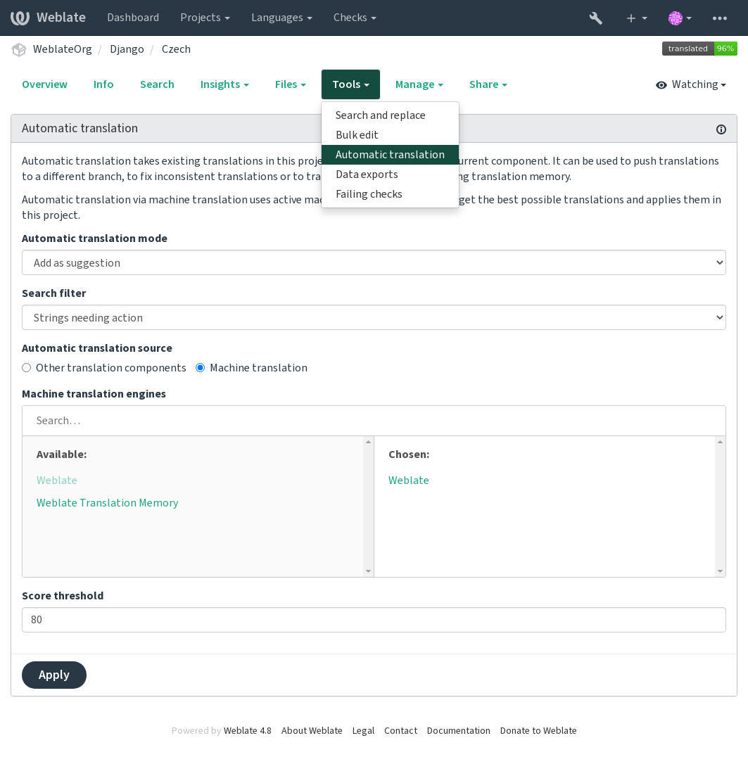Image resolution: width=748 pixels, height=757 pixels.
Task: Click the eye Watching icon
Action: coord(661,85)
